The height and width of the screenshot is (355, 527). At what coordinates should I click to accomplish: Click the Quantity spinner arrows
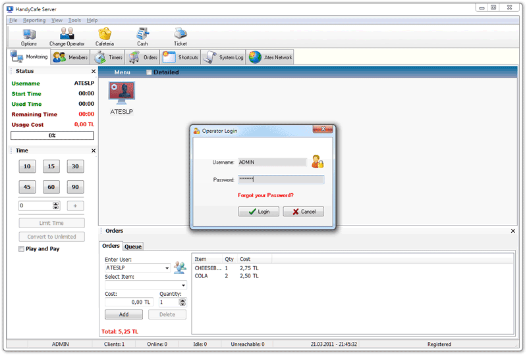click(182, 302)
